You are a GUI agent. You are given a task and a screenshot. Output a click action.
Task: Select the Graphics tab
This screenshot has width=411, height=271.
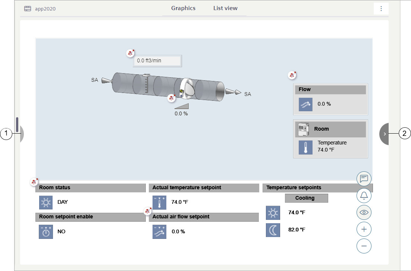pos(183,8)
